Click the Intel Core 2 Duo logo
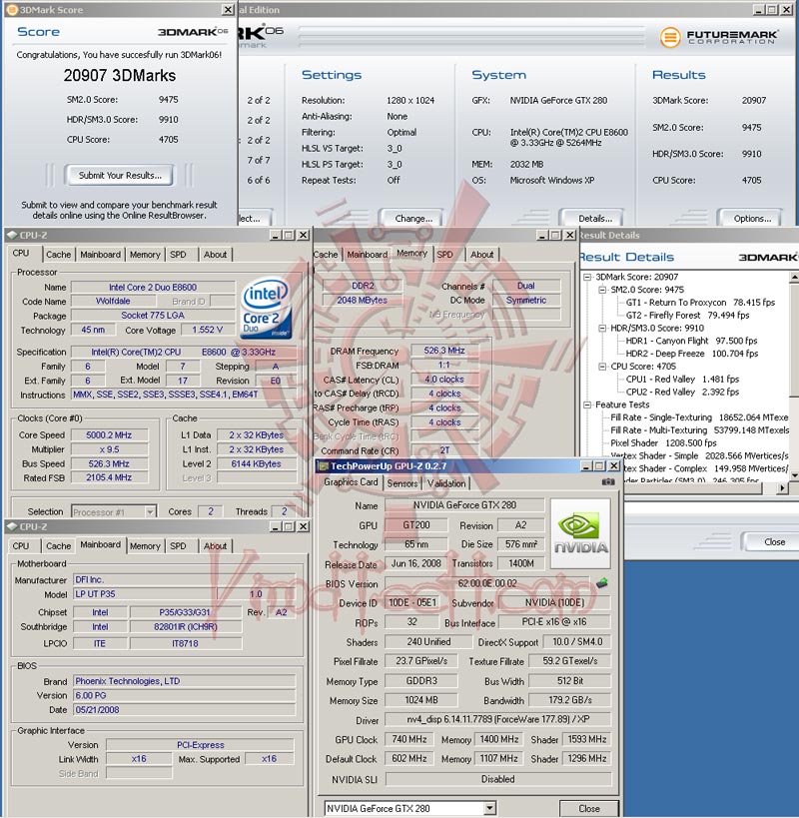The width and height of the screenshot is (799, 818). click(266, 308)
